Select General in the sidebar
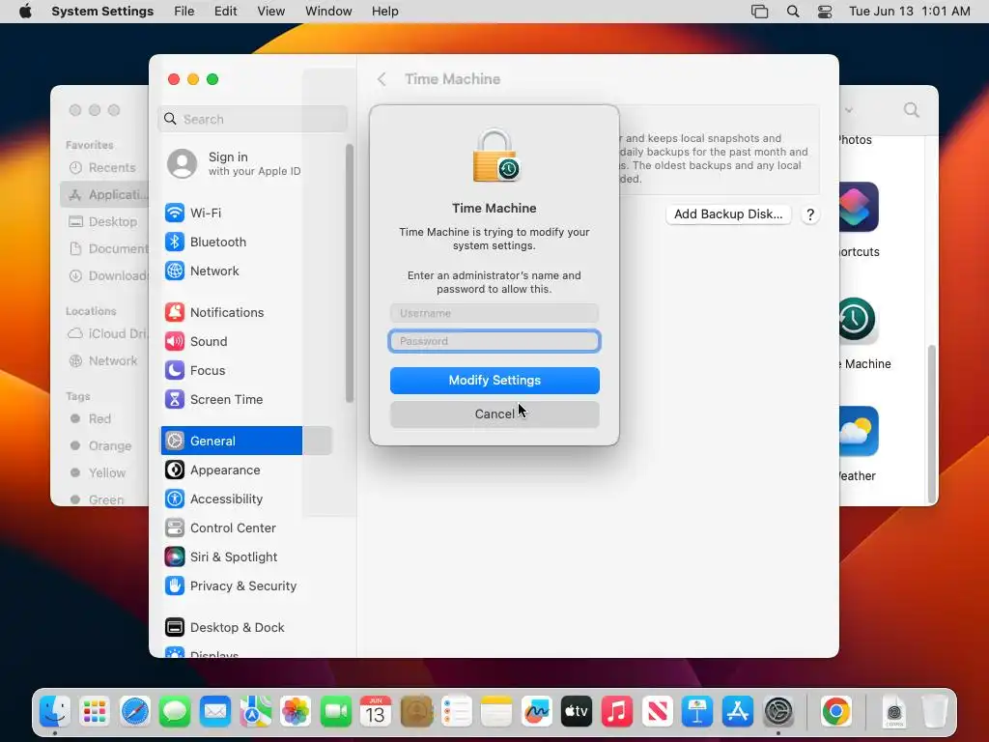The image size is (989, 742). (246, 441)
